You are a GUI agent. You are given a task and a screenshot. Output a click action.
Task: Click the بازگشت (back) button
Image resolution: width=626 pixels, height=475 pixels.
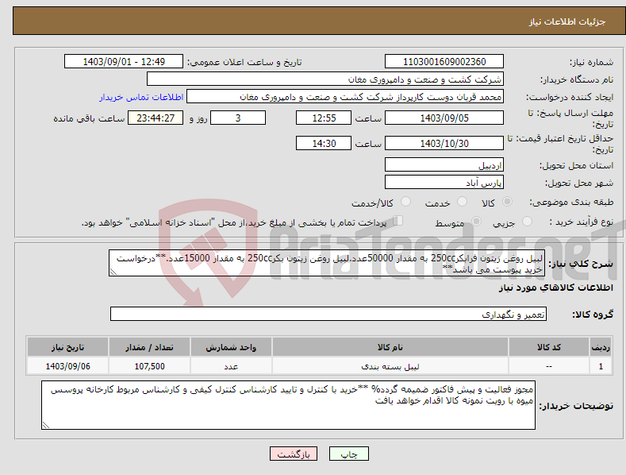[294, 454]
